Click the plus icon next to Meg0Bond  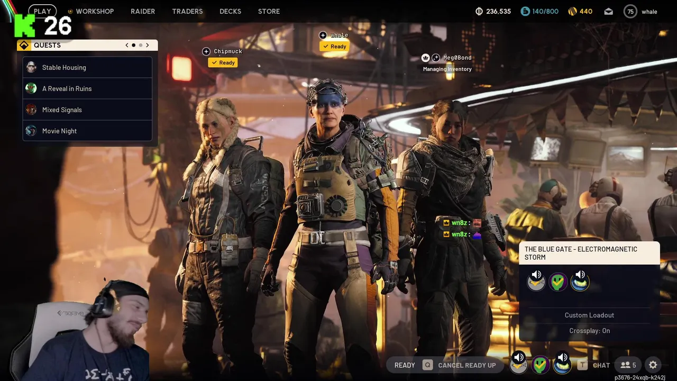click(x=436, y=58)
